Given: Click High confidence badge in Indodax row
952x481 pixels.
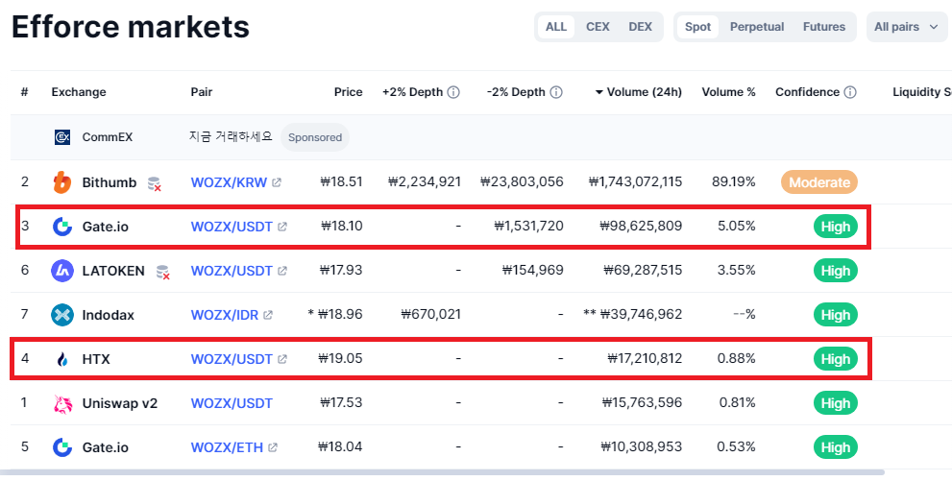Looking at the screenshot, I should tap(836, 315).
